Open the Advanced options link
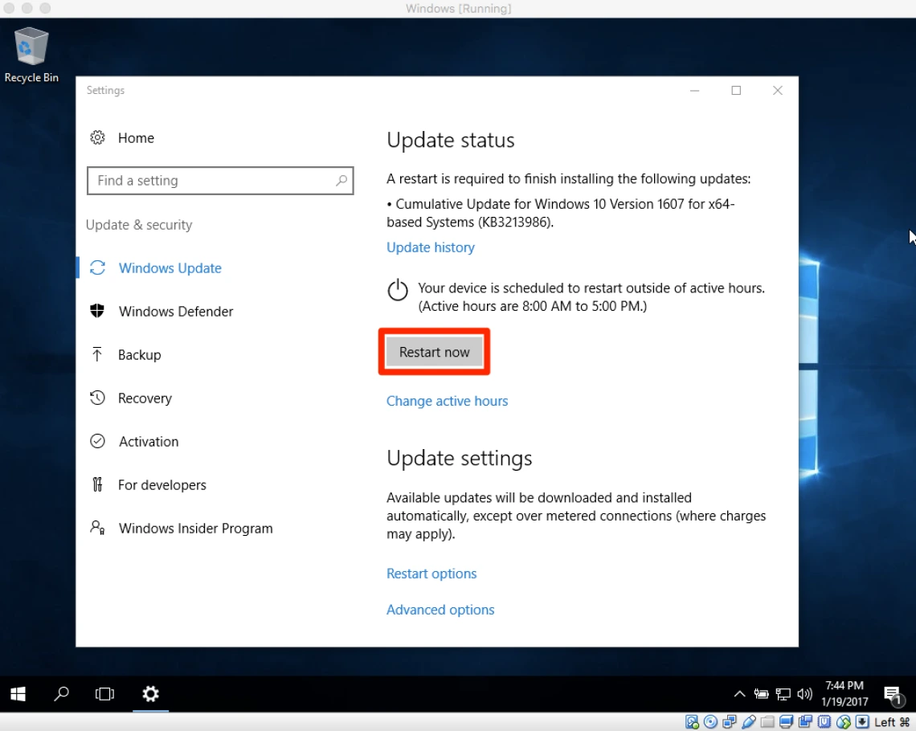916x731 pixels. pos(440,610)
